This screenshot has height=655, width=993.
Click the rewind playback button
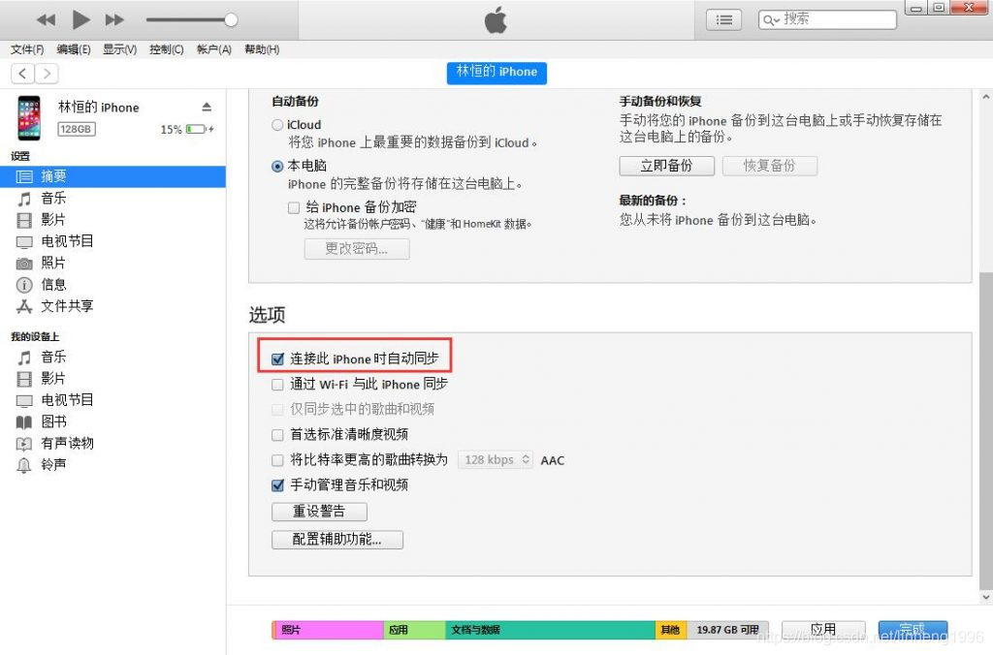pyautogui.click(x=47, y=19)
